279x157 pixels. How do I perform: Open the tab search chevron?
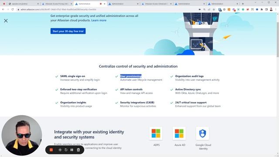coord(255,3)
